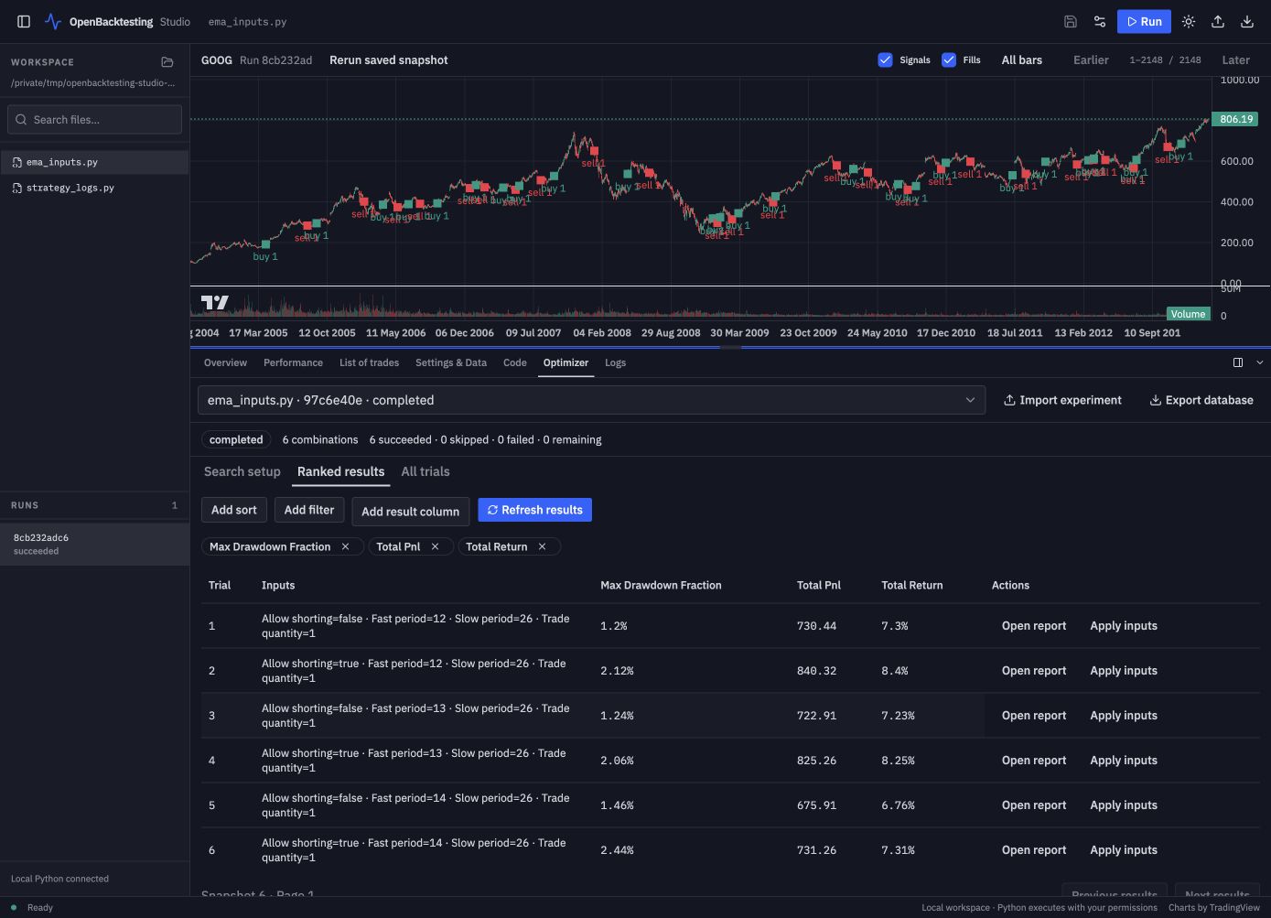Screen dimensions: 1271x918
Task: Collapse the bottom panel chevron
Action: 1260,362
